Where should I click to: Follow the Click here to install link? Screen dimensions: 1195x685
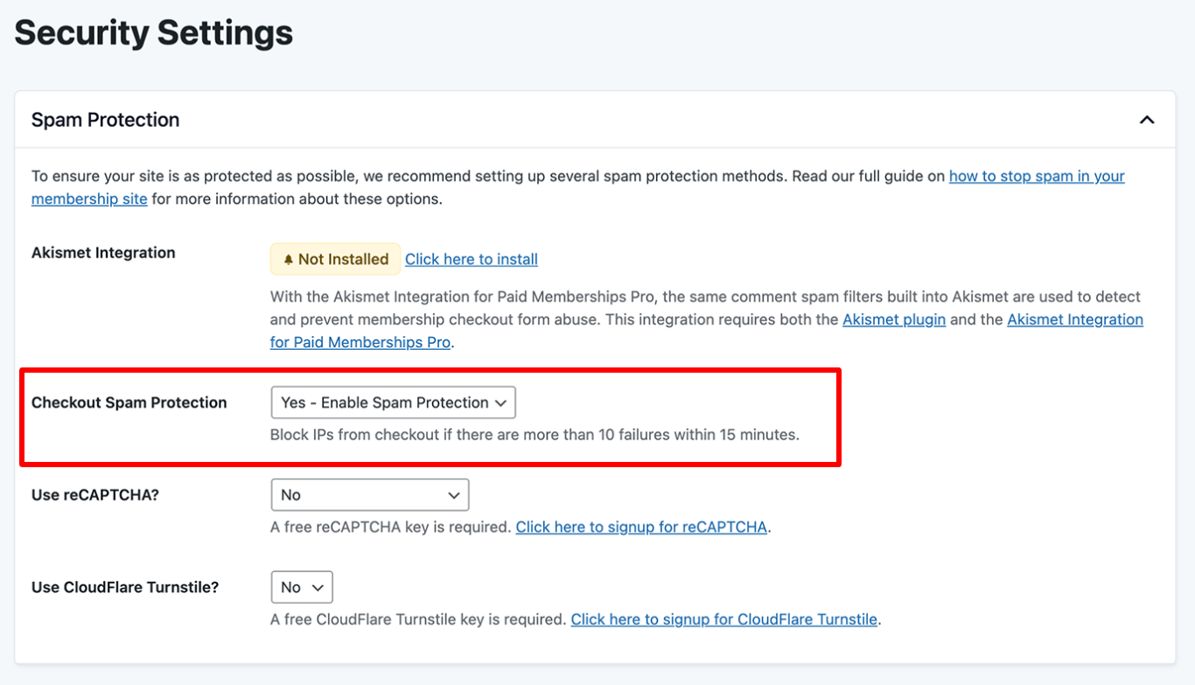click(471, 259)
